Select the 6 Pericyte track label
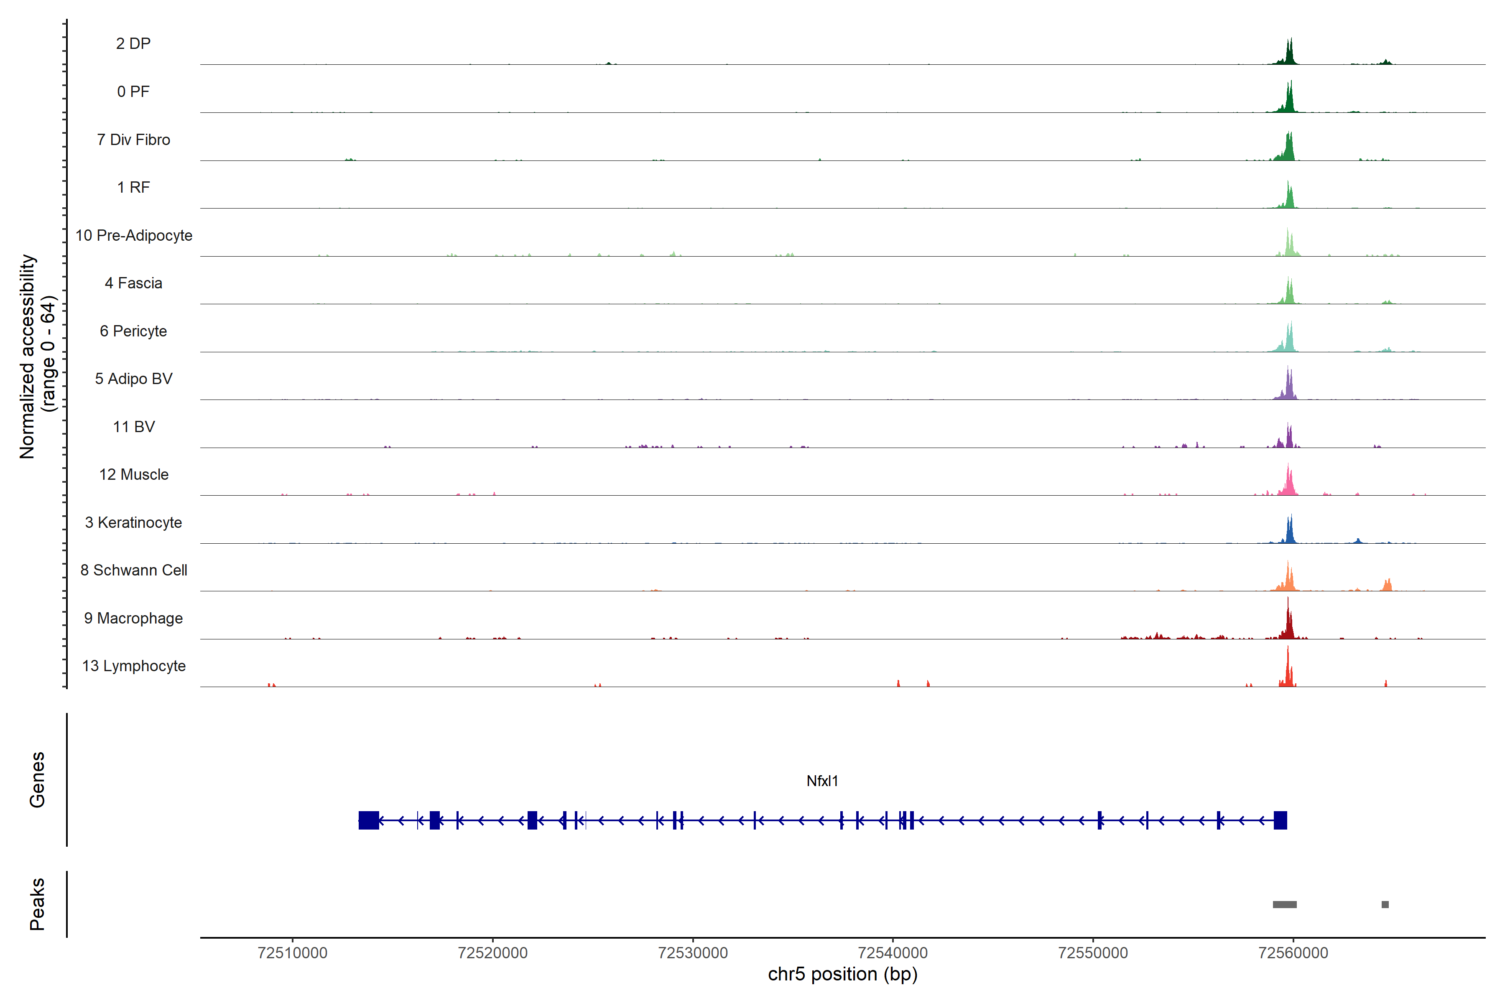Image resolution: width=1505 pixels, height=1003 pixels. point(133,331)
